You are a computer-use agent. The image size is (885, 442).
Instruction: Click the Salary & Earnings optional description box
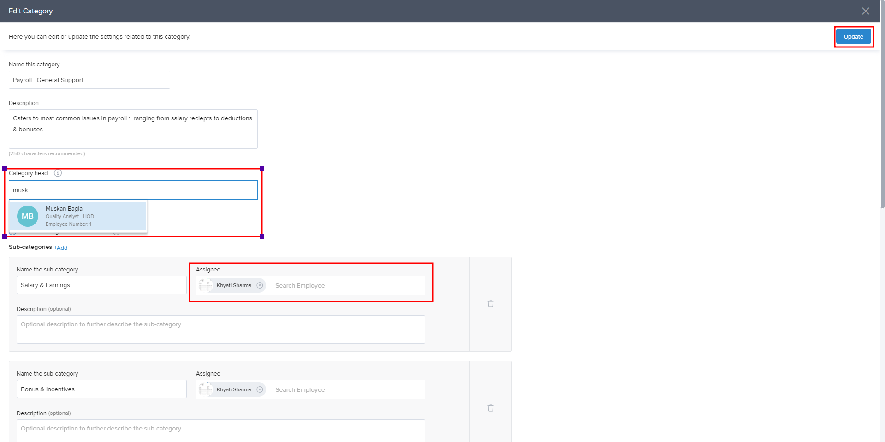point(220,330)
